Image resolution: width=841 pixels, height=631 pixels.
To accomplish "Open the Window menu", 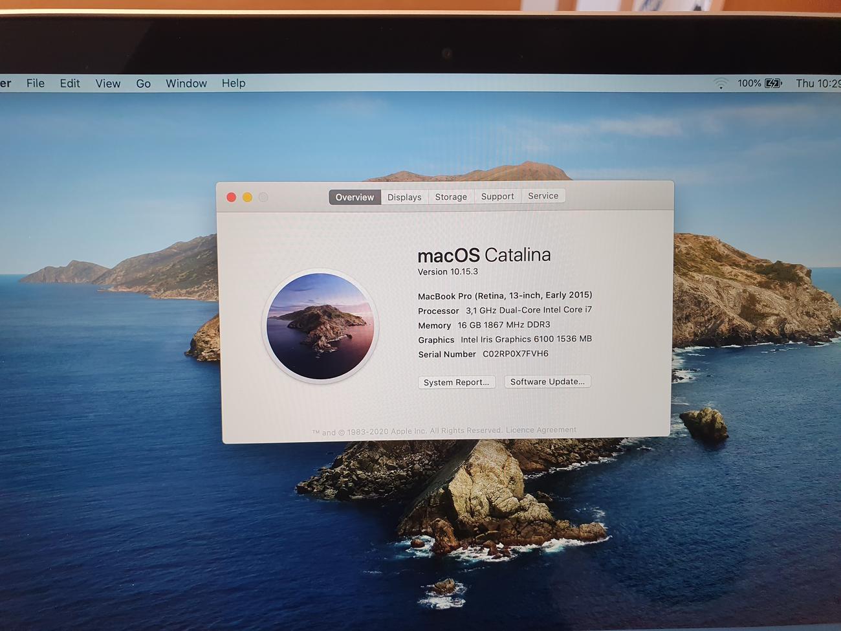I will [186, 83].
